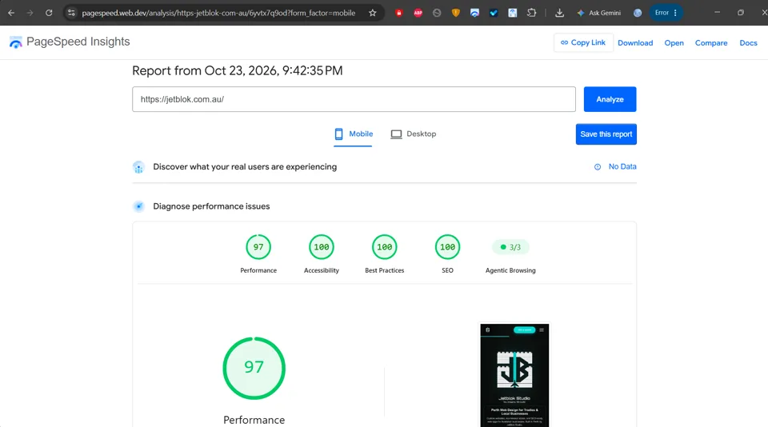Open the Error browser menu
This screenshot has height=427, width=768.
pos(666,13)
